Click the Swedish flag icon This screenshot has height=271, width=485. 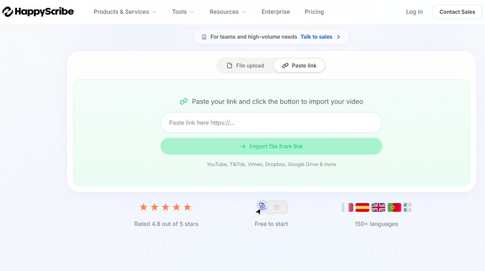[x=407, y=207]
